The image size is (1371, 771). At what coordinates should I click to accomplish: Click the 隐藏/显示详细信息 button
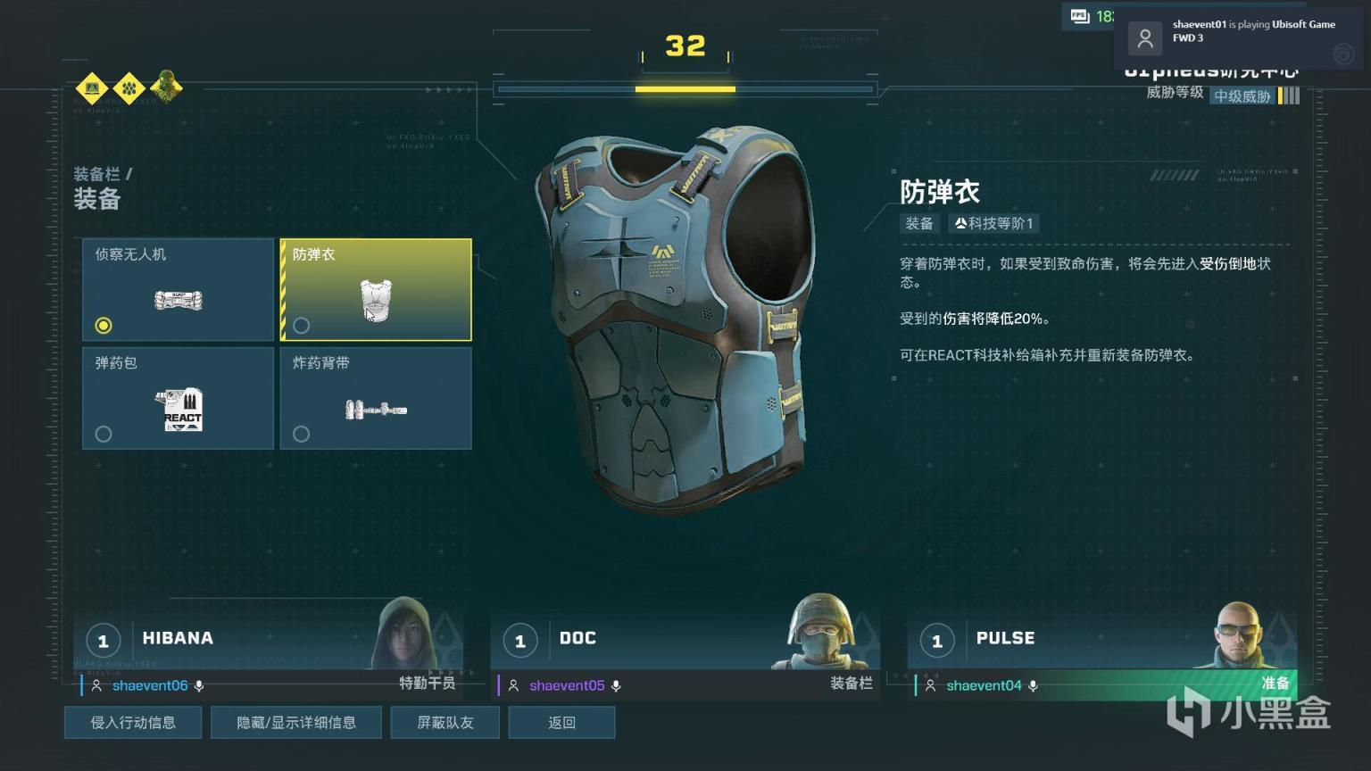pos(296,723)
